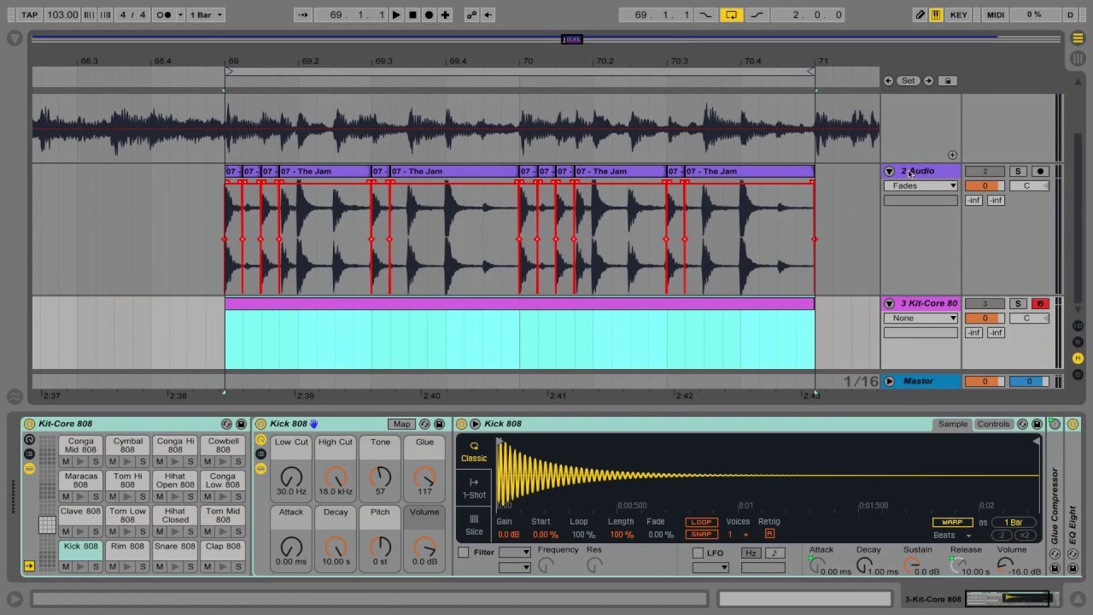
Task: Show or hide Kit-Core 808 devices
Action: pos(29,468)
